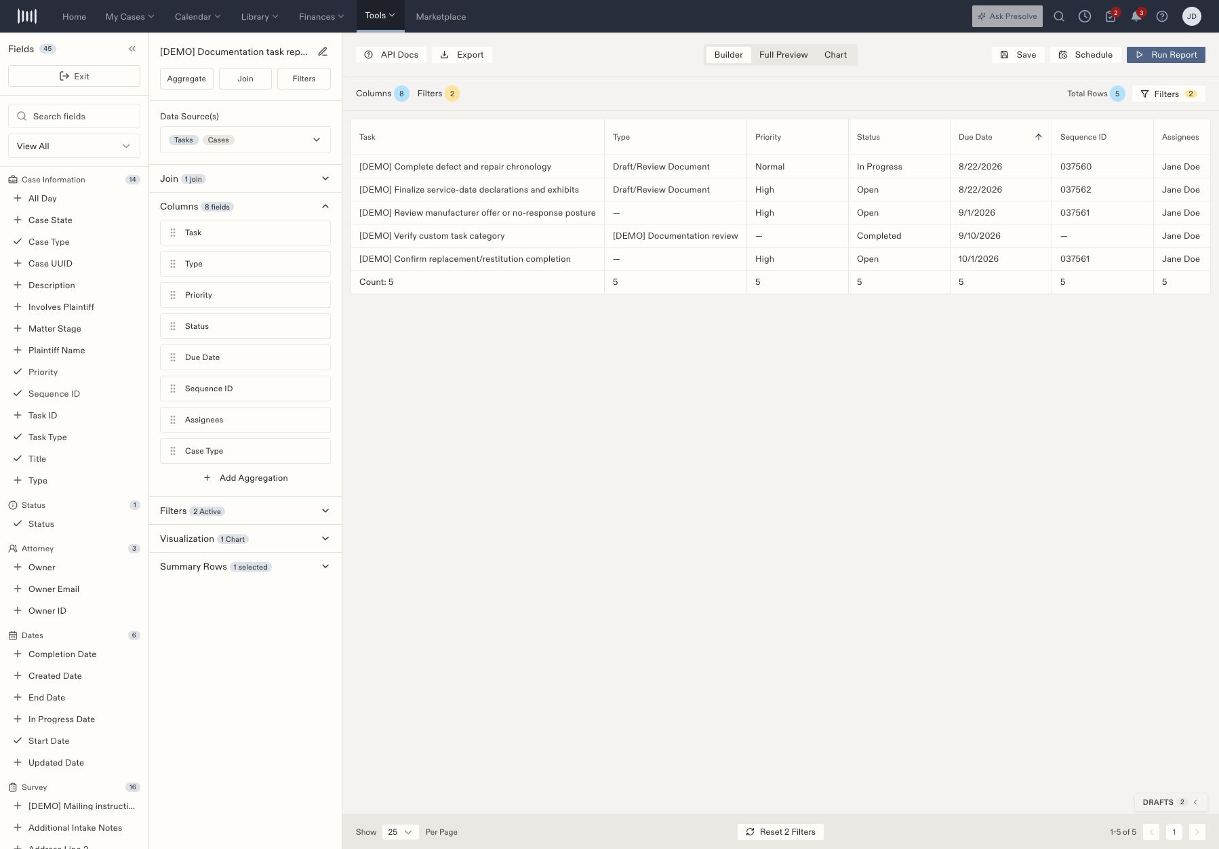The width and height of the screenshot is (1219, 849).
Task: Uncheck the Start Date field
Action: pos(18,741)
